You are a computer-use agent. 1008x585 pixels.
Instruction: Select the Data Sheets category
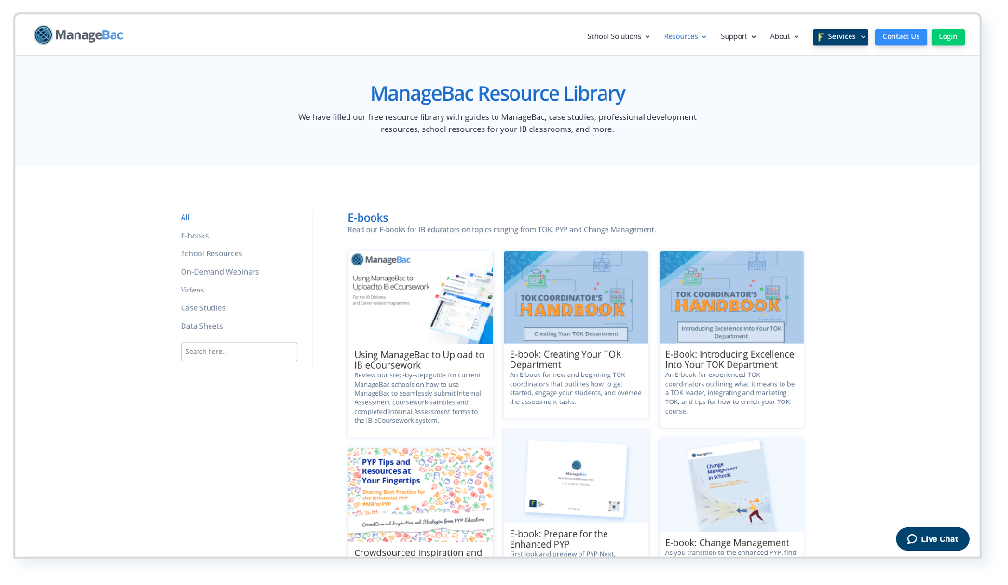coord(202,326)
